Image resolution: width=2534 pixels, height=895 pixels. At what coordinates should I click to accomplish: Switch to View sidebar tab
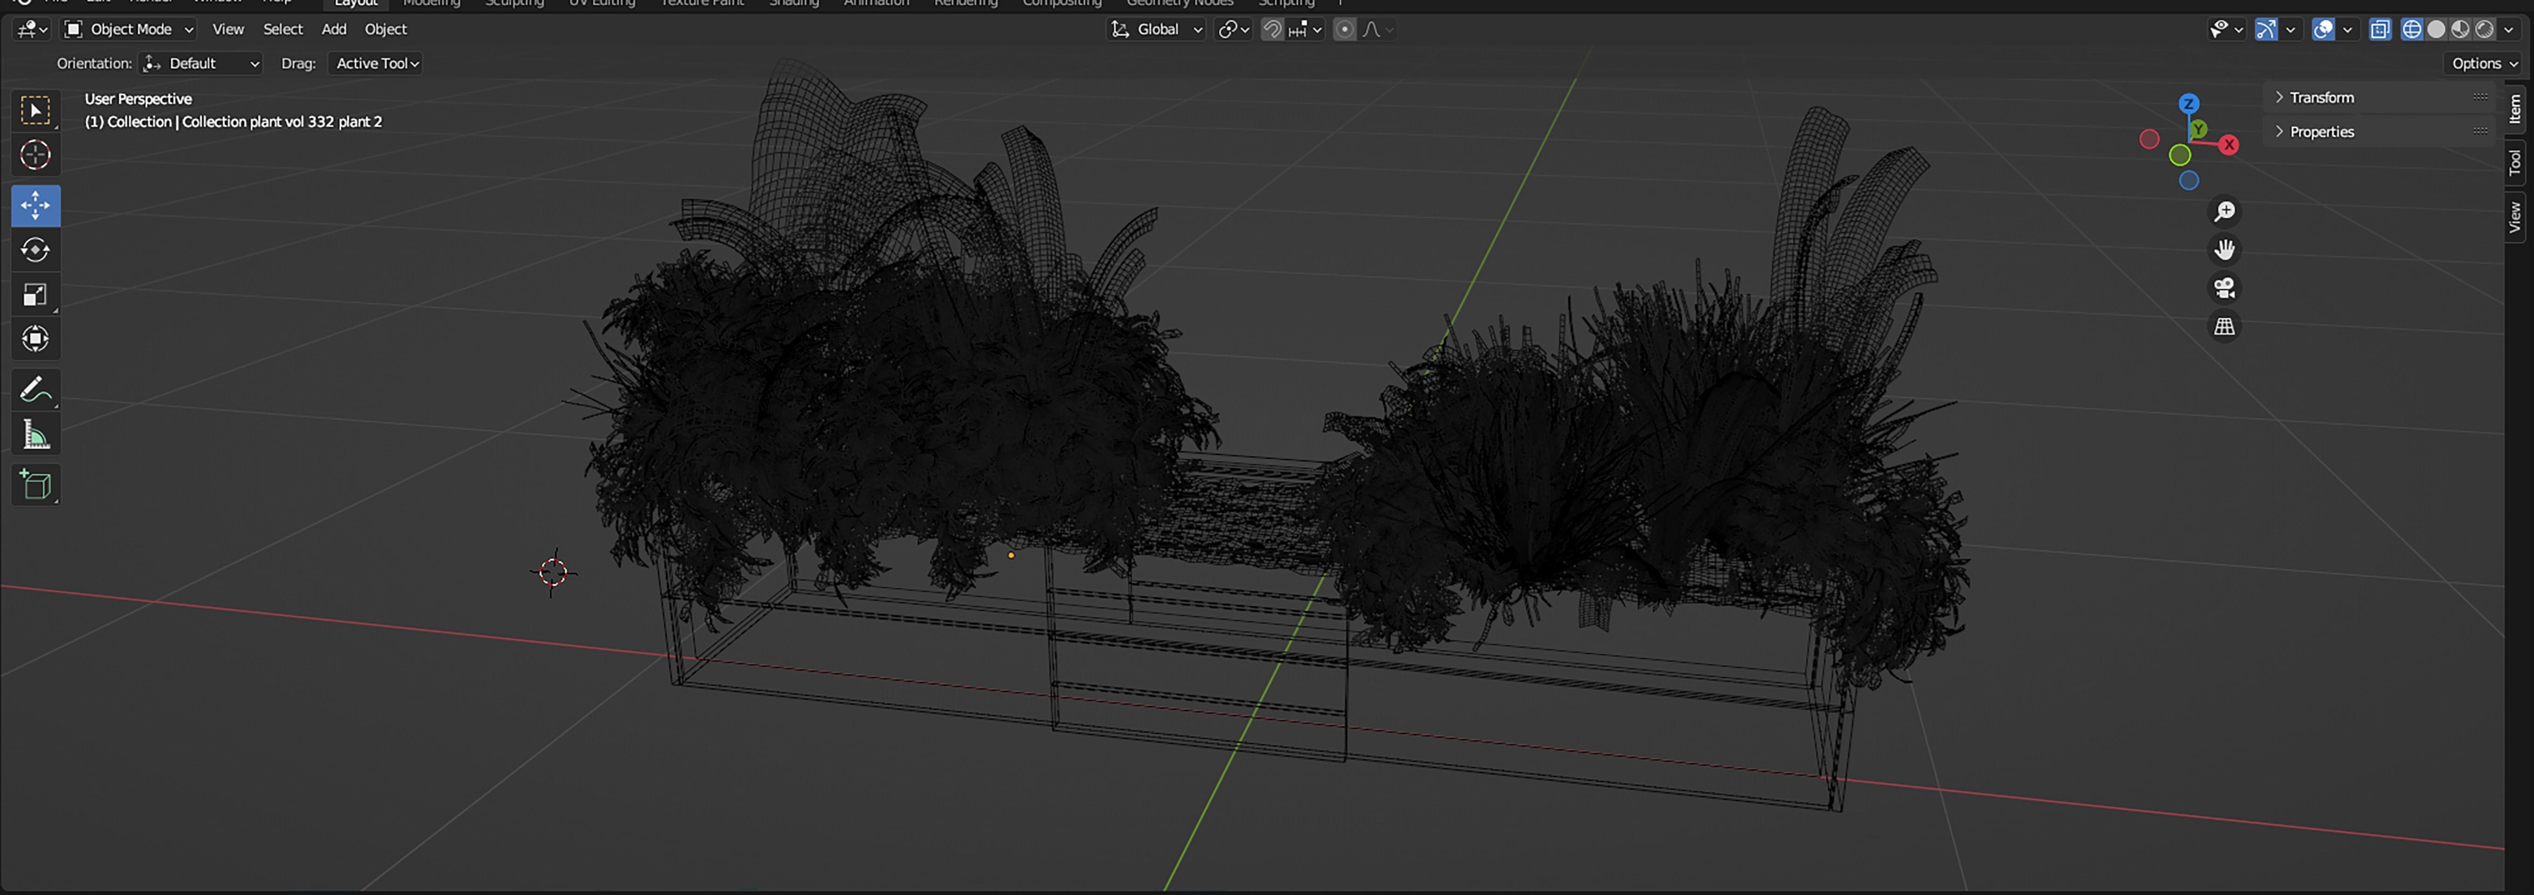2515,216
